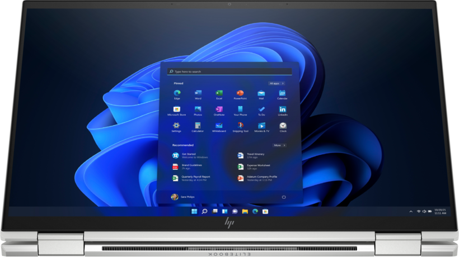Open the Excel pinned app
This screenshot has height=257, width=459.
coord(219,93)
